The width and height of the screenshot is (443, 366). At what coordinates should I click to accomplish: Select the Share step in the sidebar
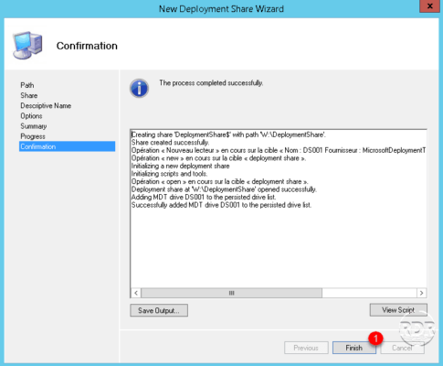click(x=29, y=95)
